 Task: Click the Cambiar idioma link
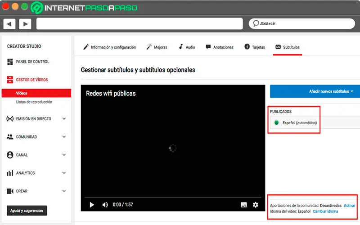point(325,211)
